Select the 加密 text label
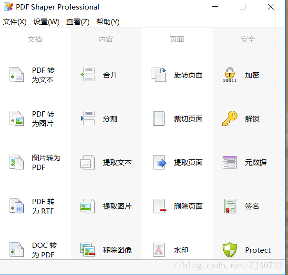Screen dimensions: 288x275 [252, 75]
